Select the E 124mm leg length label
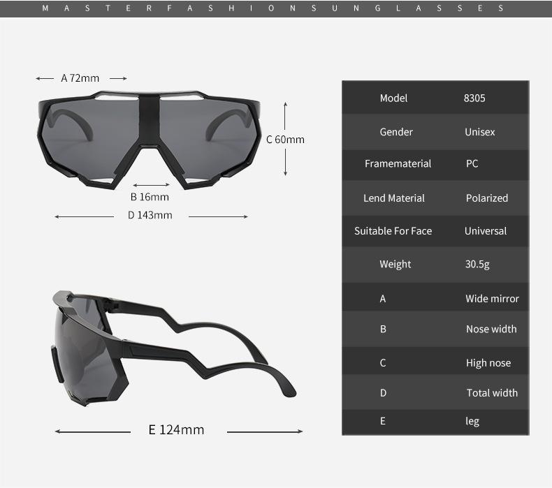The image size is (552, 488). coord(176,429)
